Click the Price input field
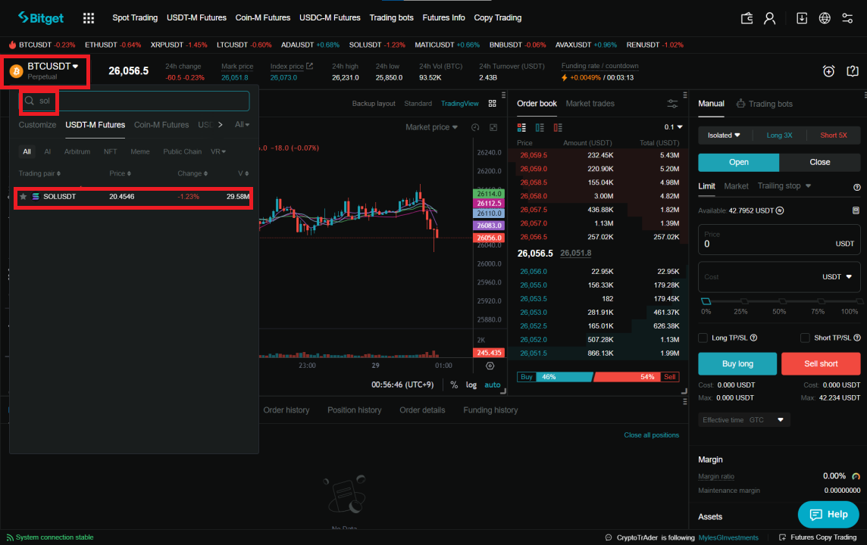Image resolution: width=867 pixels, height=545 pixels. tap(779, 239)
